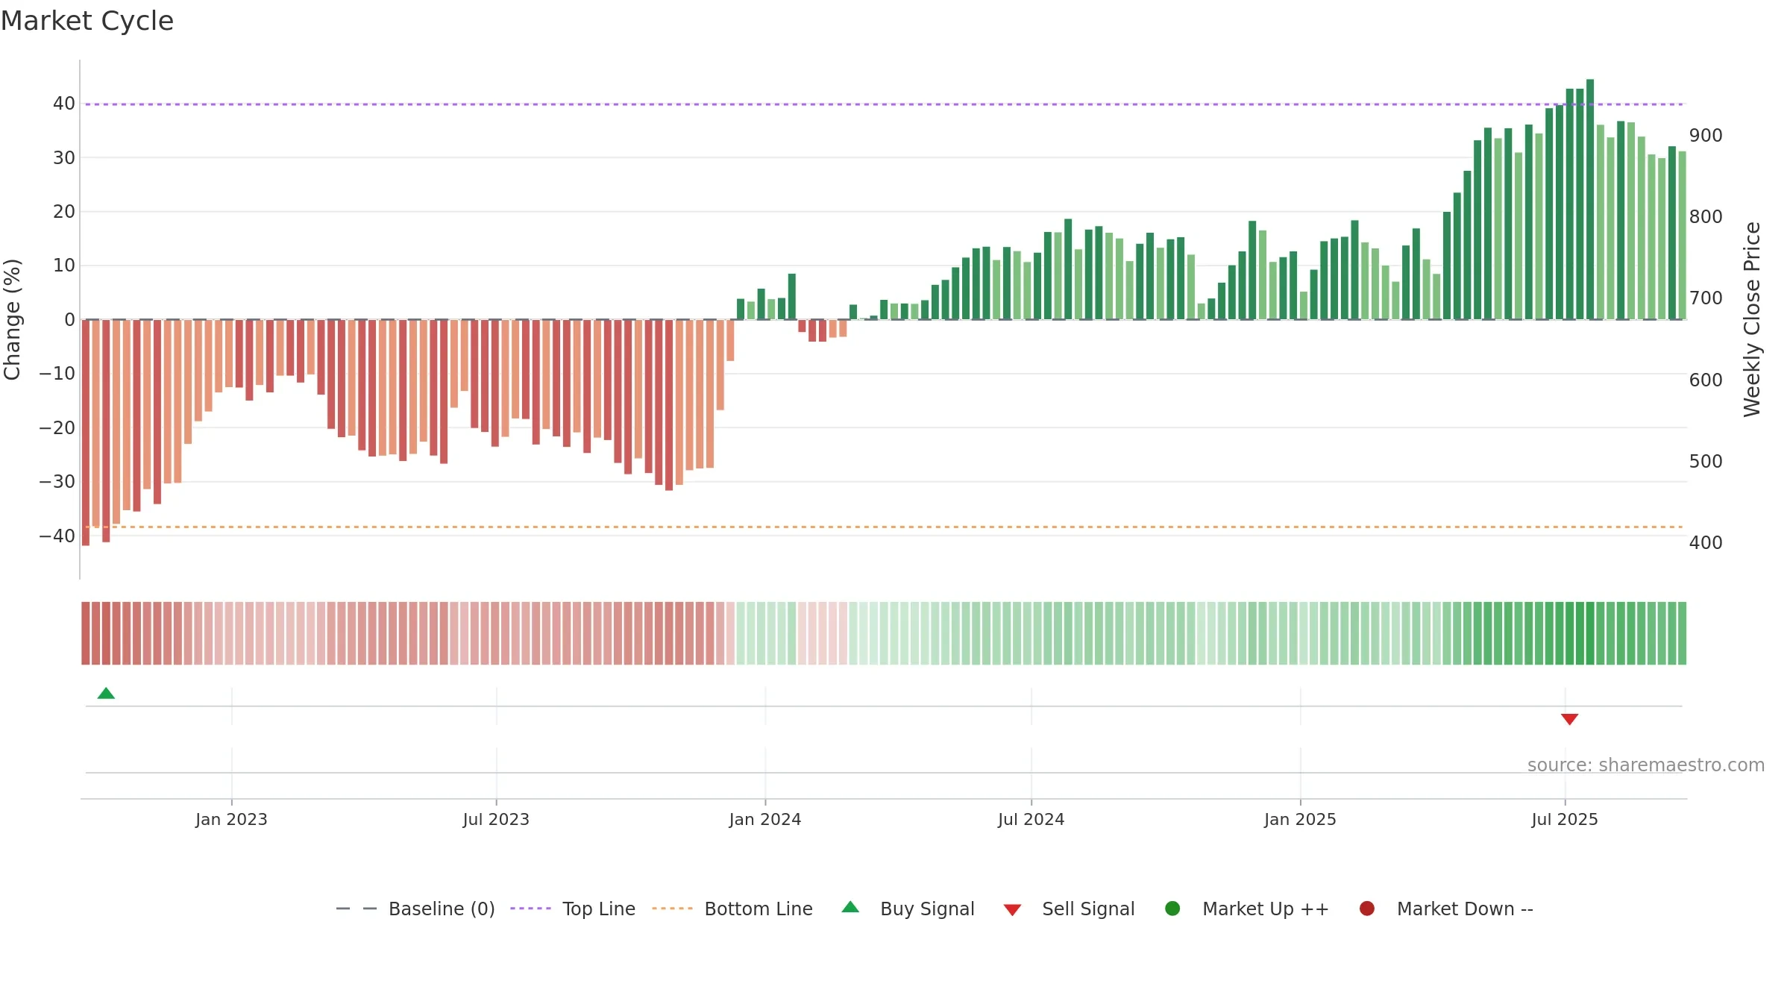Click the dark red circle icon in legend
The width and height of the screenshot is (1790, 1007).
click(x=1367, y=909)
